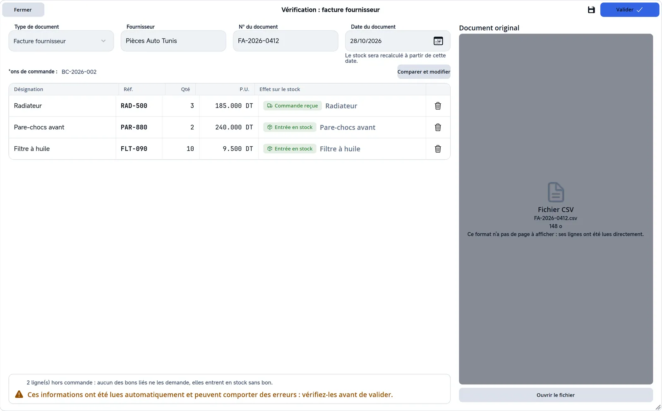Click Entrée en stock badge for Filtre à huile
The width and height of the screenshot is (662, 411).
290,149
